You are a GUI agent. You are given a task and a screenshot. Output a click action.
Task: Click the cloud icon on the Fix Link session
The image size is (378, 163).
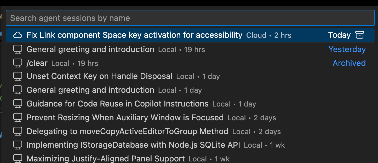(x=18, y=35)
